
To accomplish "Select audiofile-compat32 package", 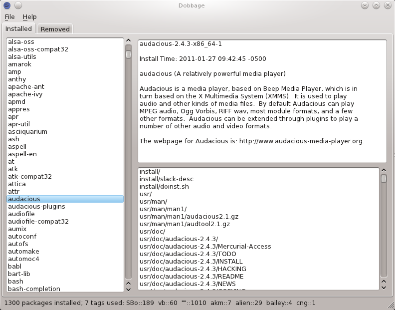I will pyautogui.click(x=65, y=222).
